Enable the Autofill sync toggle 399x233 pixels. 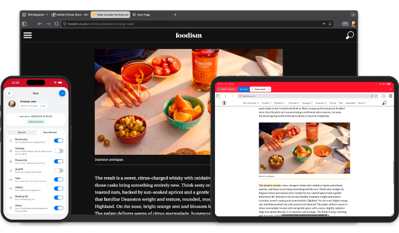[59, 170]
